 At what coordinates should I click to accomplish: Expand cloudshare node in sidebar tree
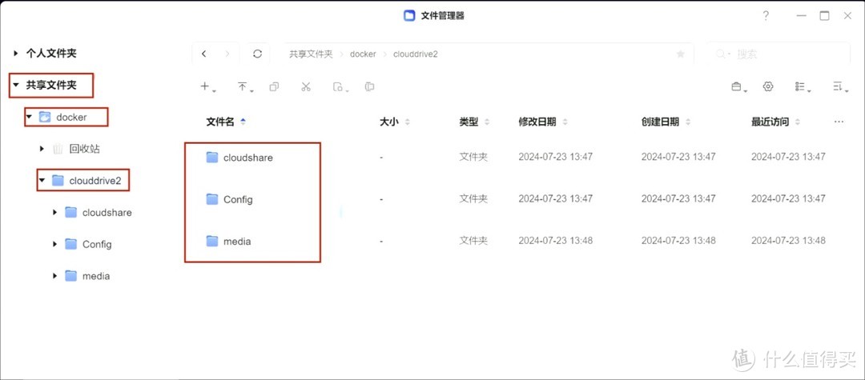tap(54, 212)
